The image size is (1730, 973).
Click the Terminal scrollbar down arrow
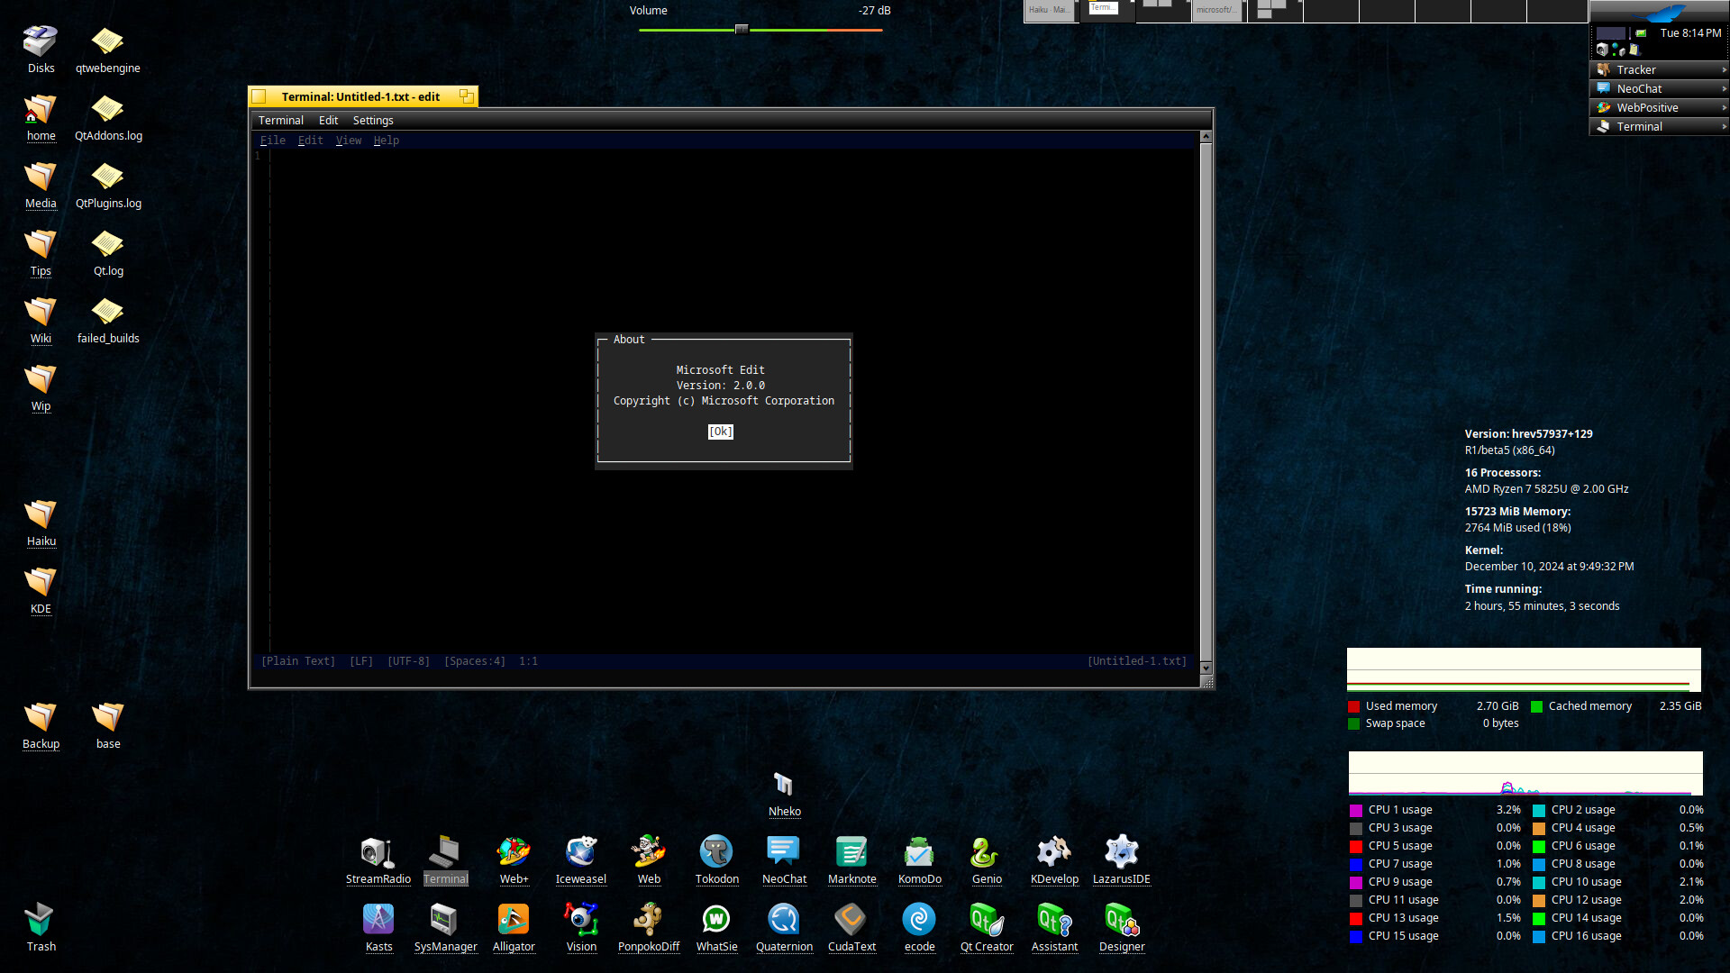pyautogui.click(x=1206, y=668)
